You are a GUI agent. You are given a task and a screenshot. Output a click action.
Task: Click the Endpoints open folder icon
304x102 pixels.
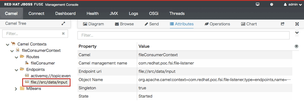coord(22,69)
